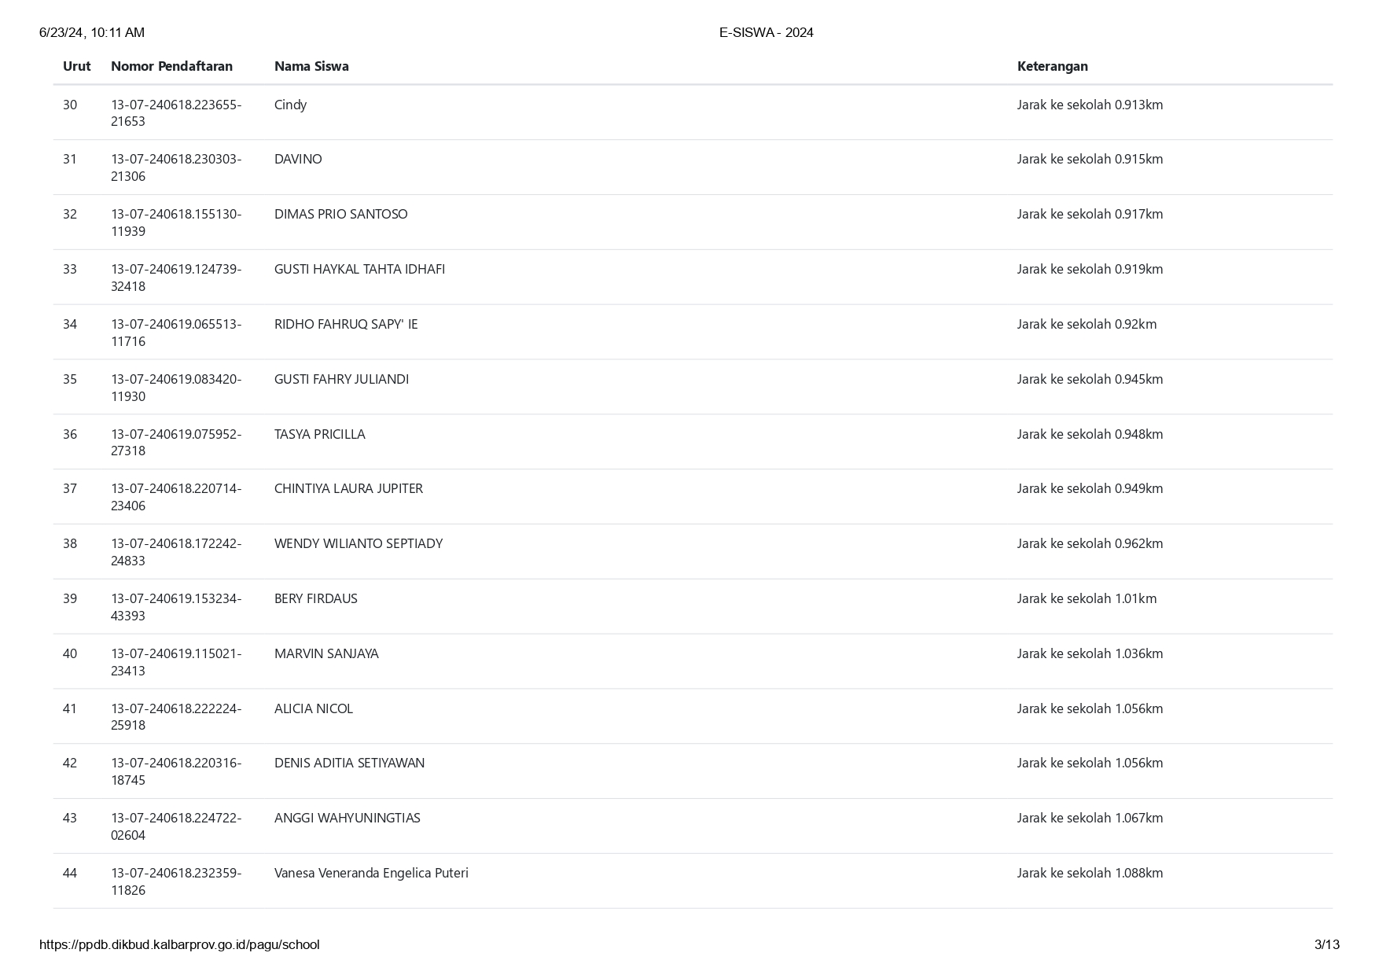
Task: Click the distance text 0.917km
Action: (1090, 214)
